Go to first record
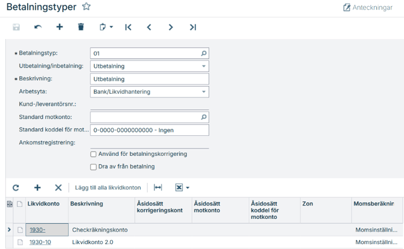The image size is (404, 249). pos(128,27)
